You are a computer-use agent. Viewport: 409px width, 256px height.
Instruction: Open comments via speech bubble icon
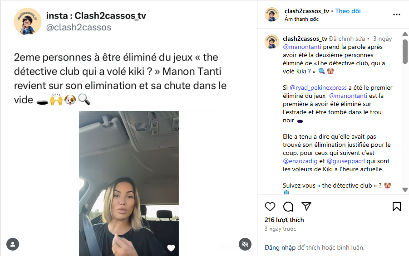(288, 207)
